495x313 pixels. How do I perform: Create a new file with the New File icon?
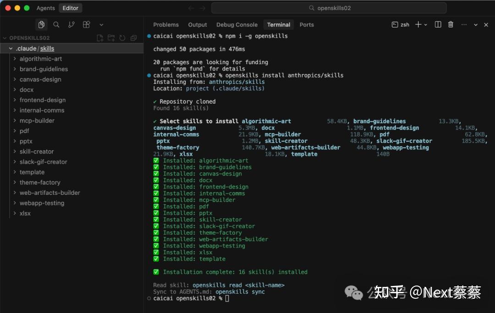tap(100, 38)
